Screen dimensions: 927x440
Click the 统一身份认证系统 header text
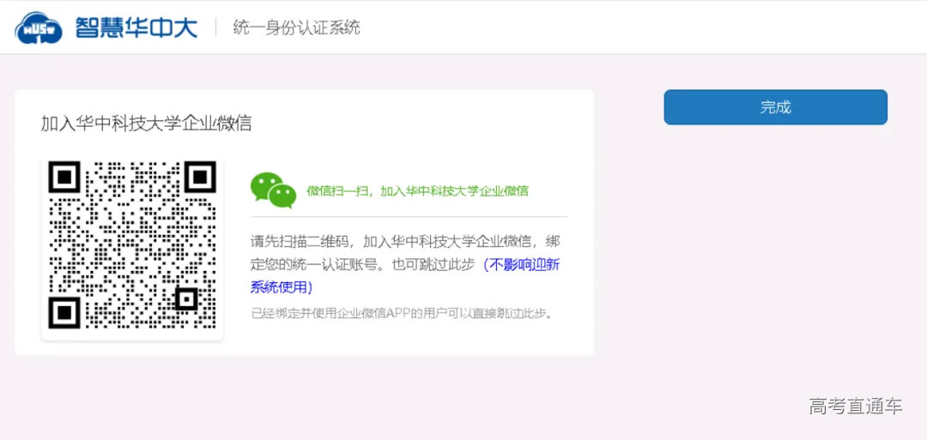296,27
